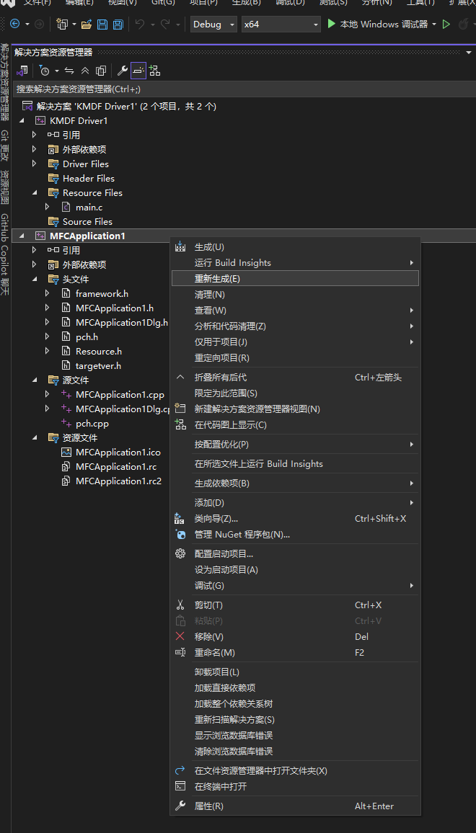
Task: Expand the Driver Files folder
Action: pyautogui.click(x=35, y=164)
